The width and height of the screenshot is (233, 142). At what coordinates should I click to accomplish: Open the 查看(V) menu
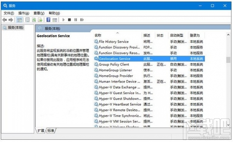click(x=39, y=13)
